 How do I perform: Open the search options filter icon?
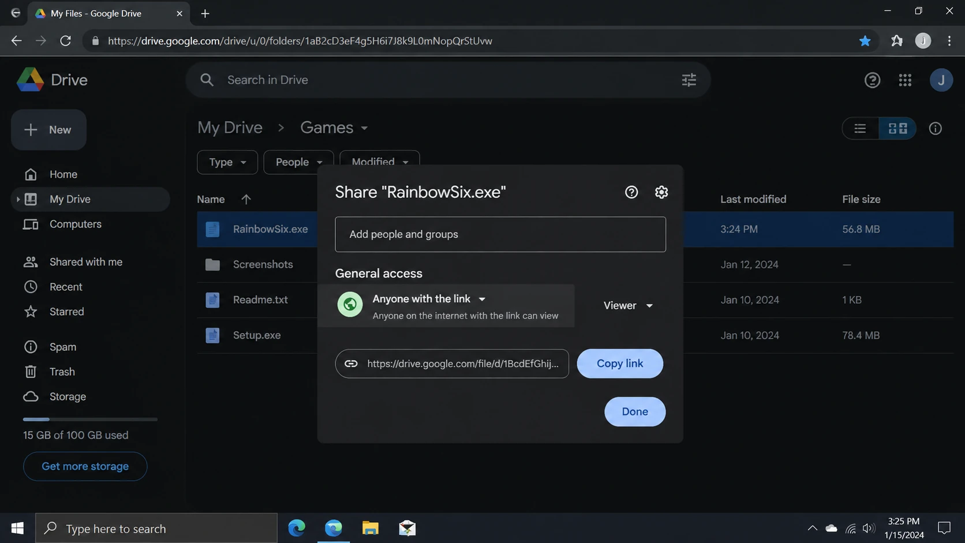coord(689,80)
